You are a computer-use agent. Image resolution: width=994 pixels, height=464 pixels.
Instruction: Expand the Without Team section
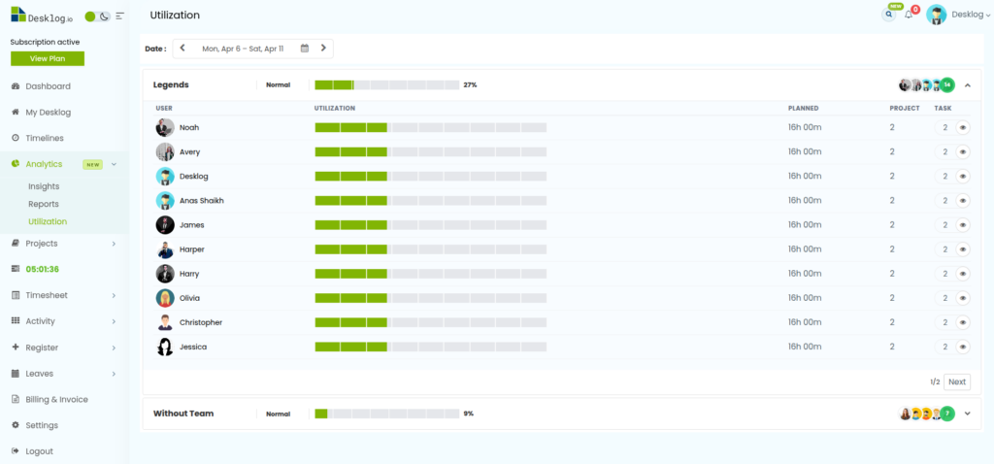click(x=967, y=414)
